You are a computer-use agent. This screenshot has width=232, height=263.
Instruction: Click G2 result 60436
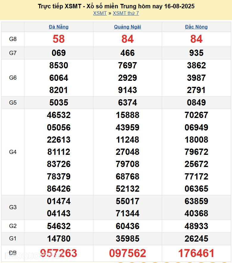[128, 226]
